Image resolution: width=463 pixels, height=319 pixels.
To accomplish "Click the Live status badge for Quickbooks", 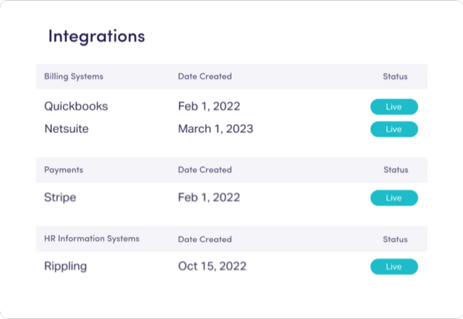I will point(394,106).
